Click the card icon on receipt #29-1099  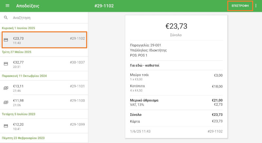(6, 126)
